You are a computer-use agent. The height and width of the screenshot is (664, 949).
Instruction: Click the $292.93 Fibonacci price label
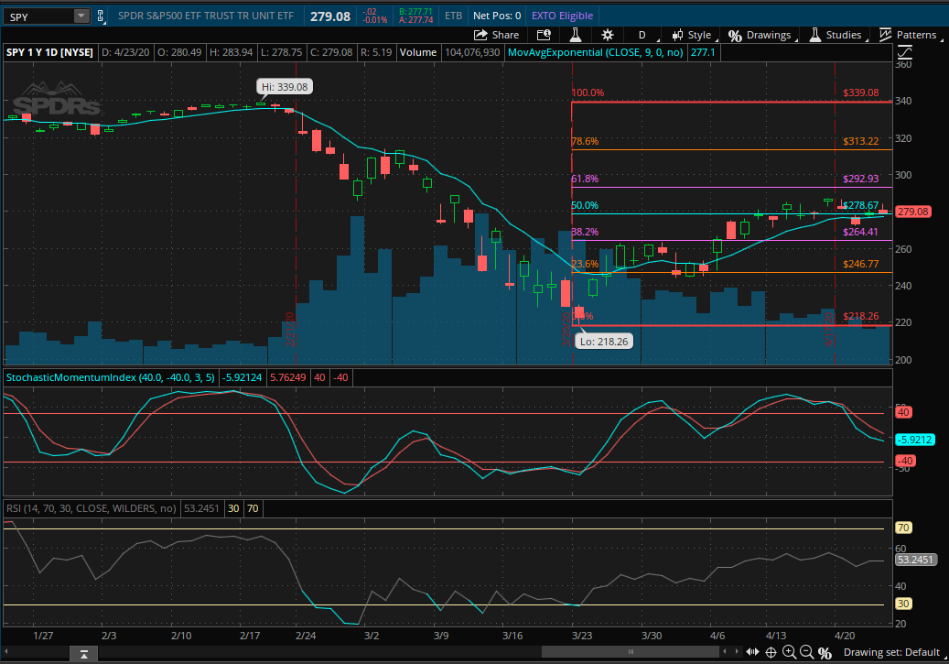click(860, 179)
